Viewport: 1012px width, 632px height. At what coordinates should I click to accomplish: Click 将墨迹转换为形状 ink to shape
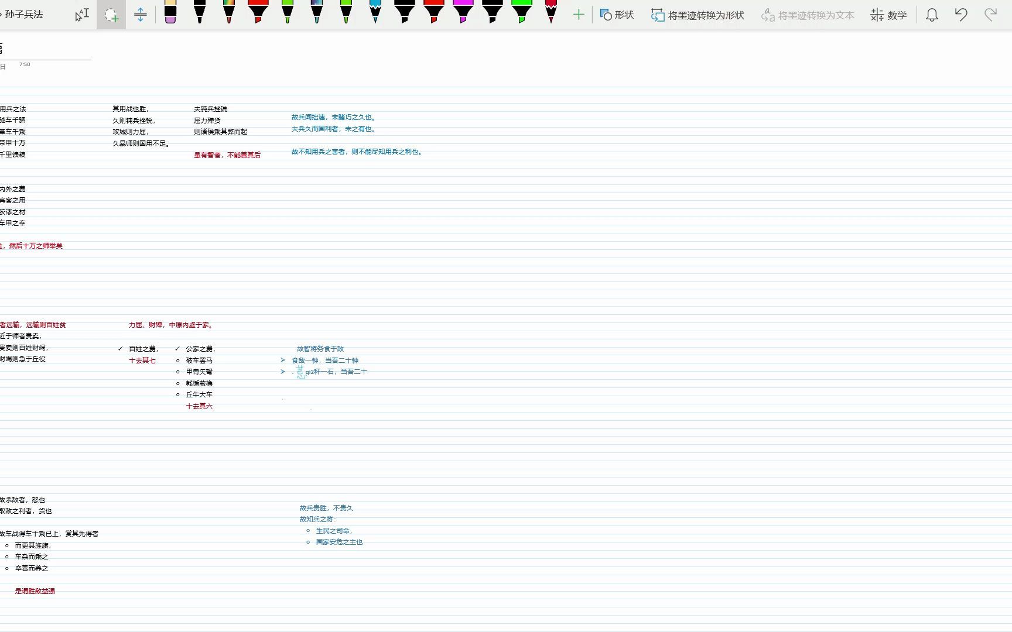(x=698, y=15)
